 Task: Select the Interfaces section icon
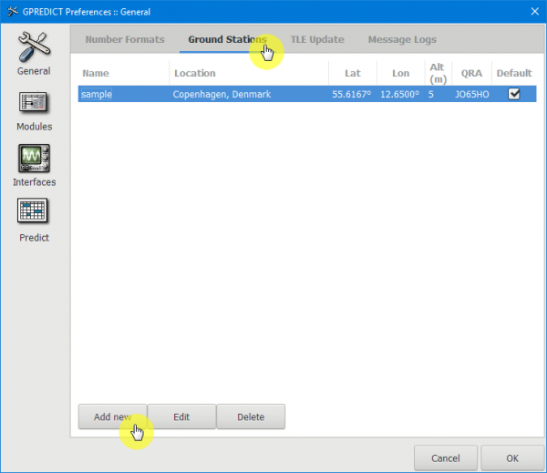click(x=34, y=159)
